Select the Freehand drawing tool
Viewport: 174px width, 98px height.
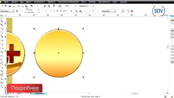[2, 32]
